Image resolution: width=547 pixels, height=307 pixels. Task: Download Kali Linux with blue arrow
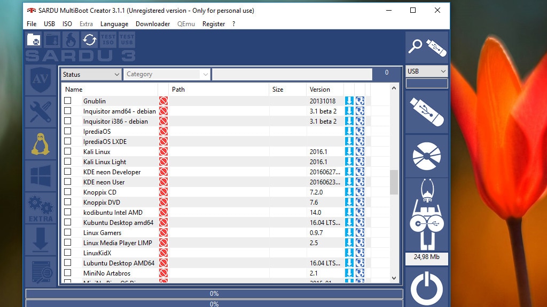349,152
